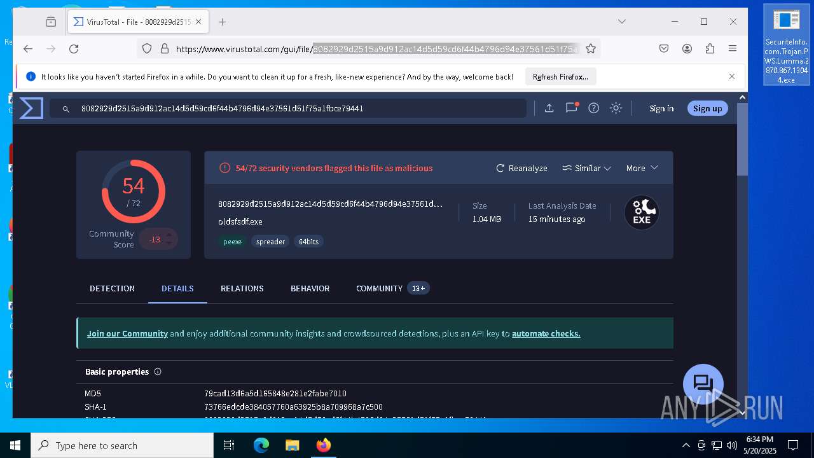Go back with the browser arrow
Screen dimensions: 814x458
point(28,49)
